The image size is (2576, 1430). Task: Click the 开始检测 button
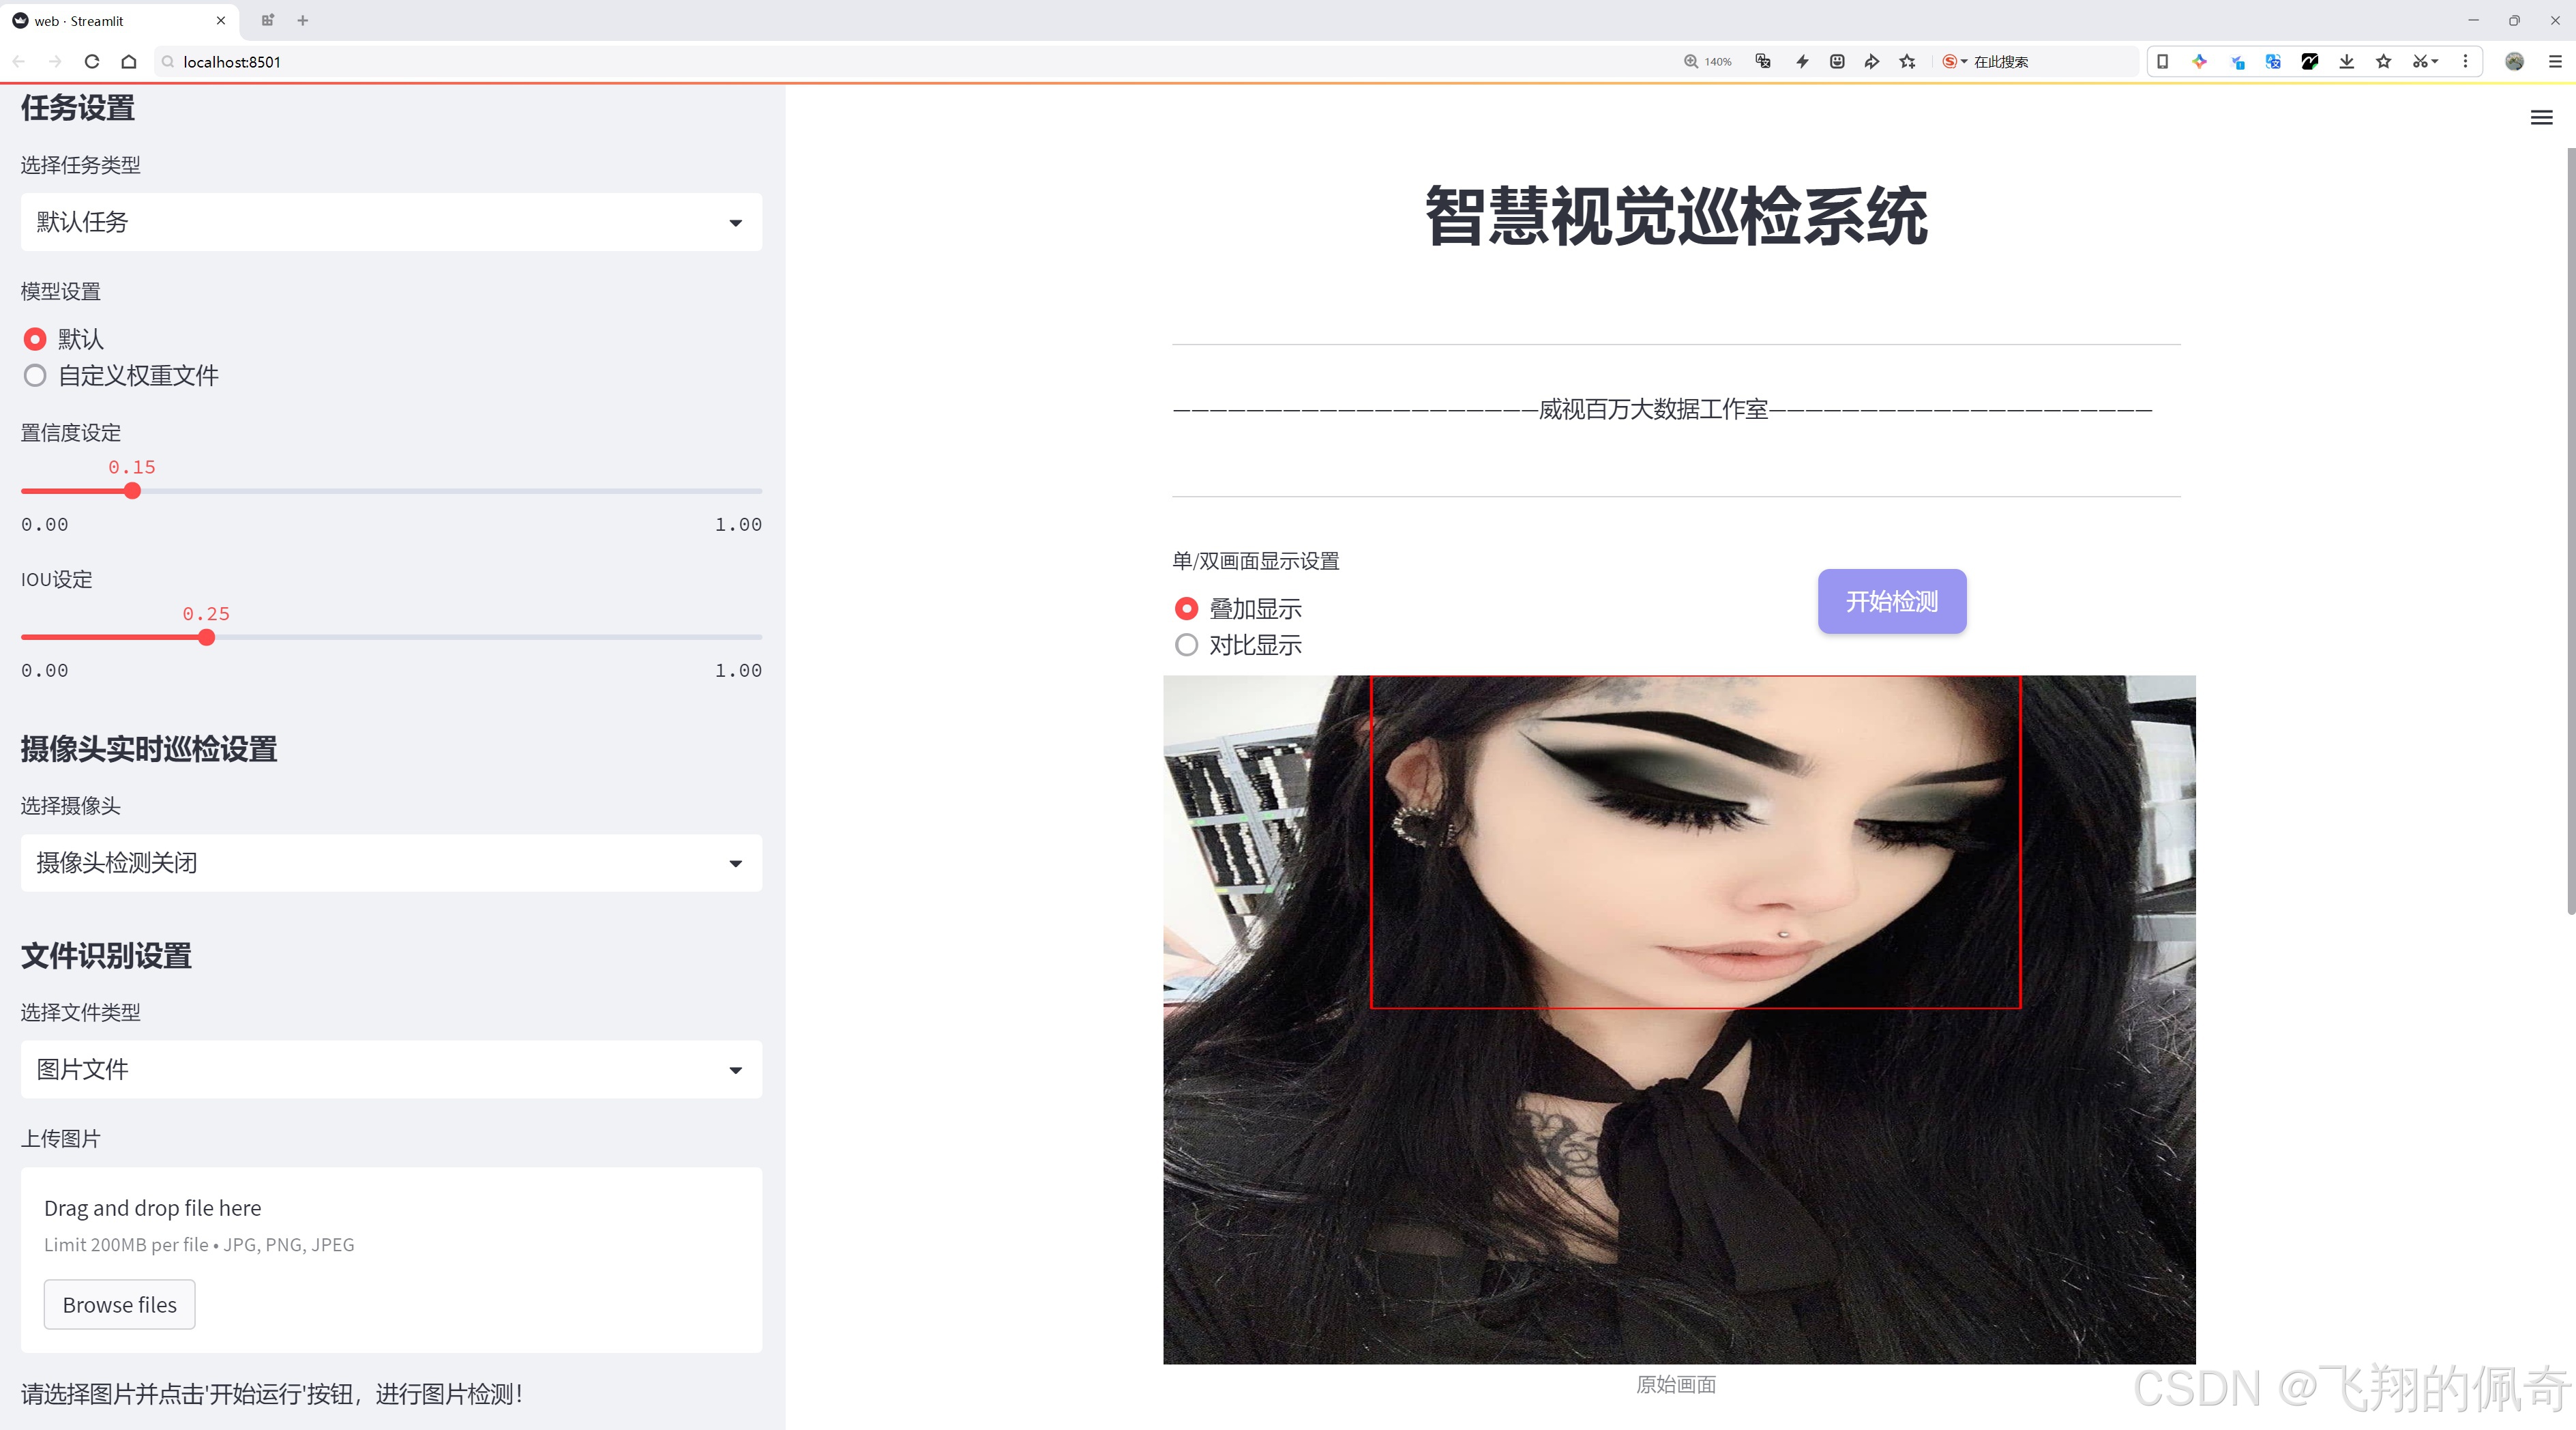pos(1891,601)
